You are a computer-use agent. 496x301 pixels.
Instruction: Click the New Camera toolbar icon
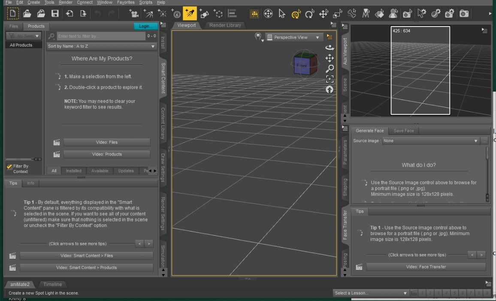tap(134, 13)
